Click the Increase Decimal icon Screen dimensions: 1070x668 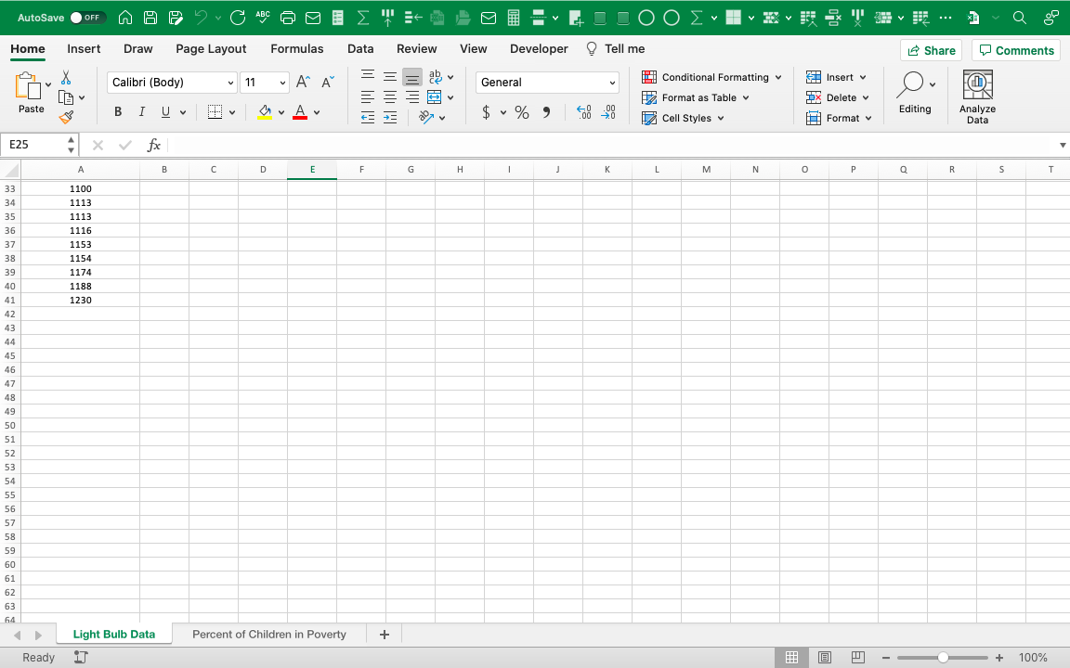coord(584,112)
